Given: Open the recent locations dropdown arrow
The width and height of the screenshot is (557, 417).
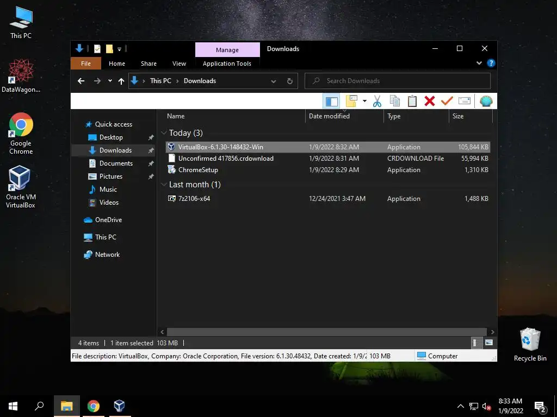Looking at the screenshot, I should 110,81.
